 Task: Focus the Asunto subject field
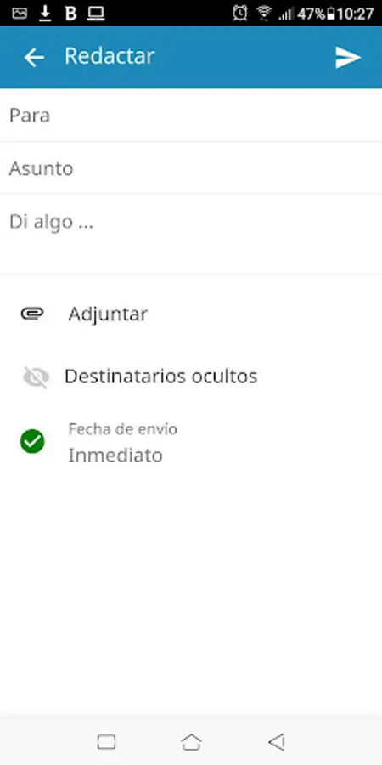(191, 169)
